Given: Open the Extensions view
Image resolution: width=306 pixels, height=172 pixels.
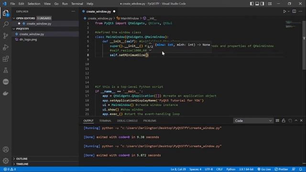Looking at the screenshot, I should pyautogui.click(x=6, y=59).
